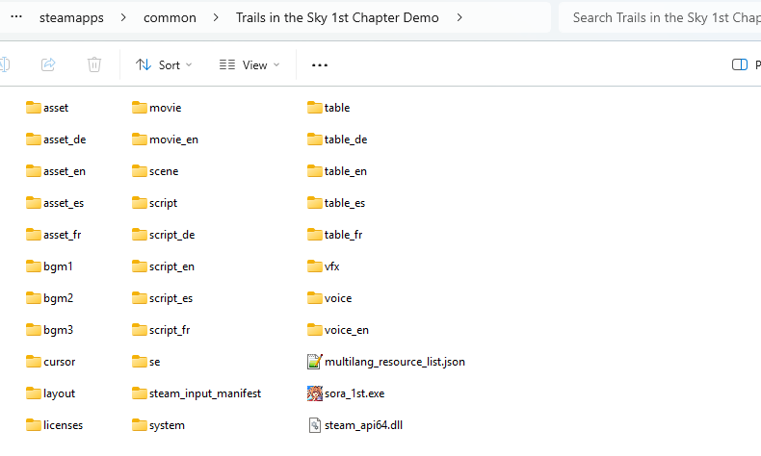Open the breadcrumb overflow ellipsis
761x456 pixels.
[16, 17]
